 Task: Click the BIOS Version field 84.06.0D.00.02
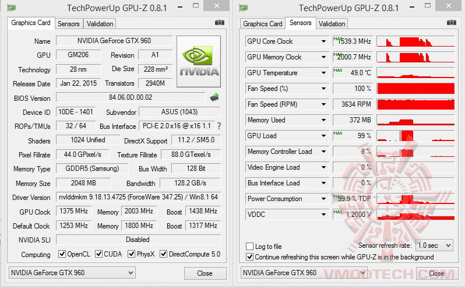[x=131, y=97]
